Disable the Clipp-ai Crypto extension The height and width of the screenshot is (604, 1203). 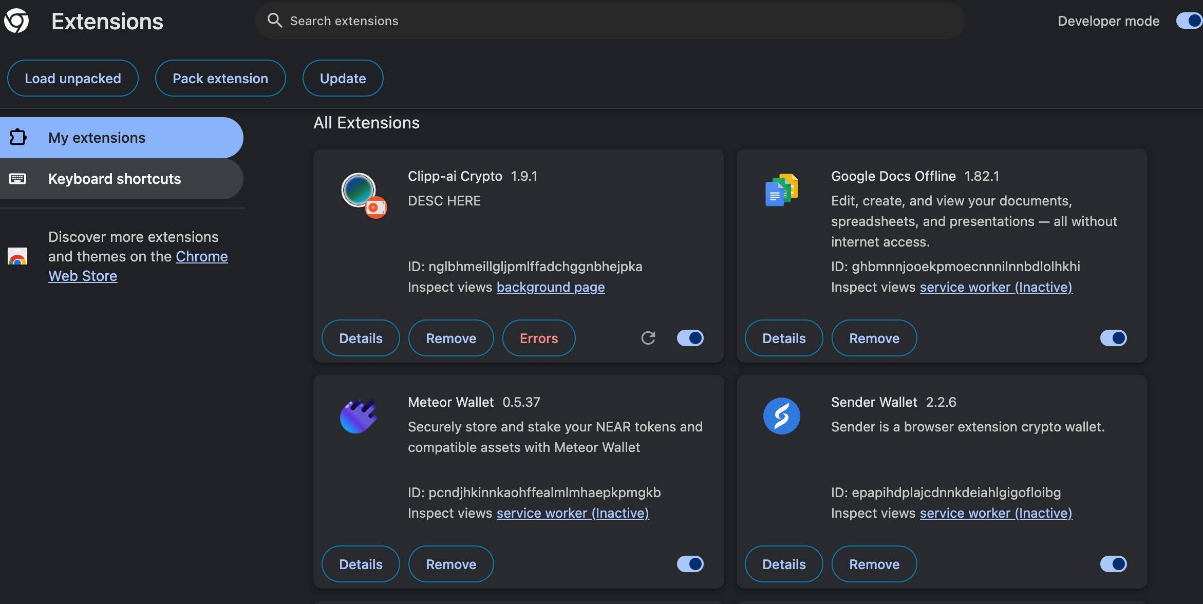pyautogui.click(x=690, y=338)
